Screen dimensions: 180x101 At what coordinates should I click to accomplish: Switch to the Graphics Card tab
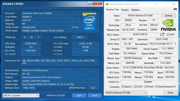112,10
